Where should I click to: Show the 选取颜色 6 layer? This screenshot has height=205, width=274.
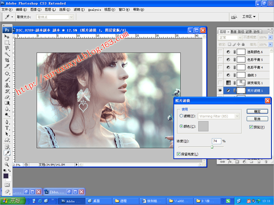click(x=220, y=52)
